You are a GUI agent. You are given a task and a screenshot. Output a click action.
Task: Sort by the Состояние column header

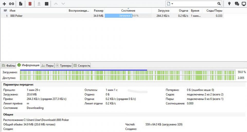(x=128, y=11)
